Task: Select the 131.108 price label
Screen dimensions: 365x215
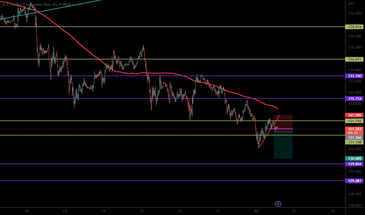Action: (x=354, y=142)
